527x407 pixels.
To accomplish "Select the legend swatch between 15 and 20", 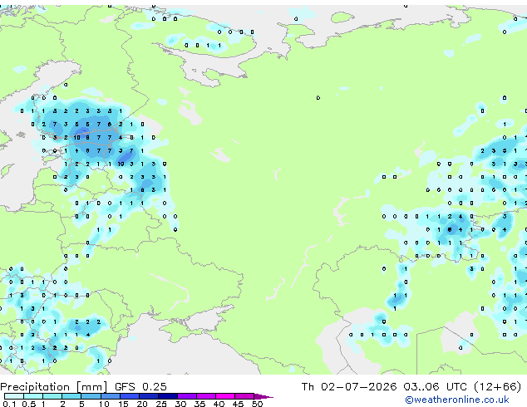I will click(130, 396).
